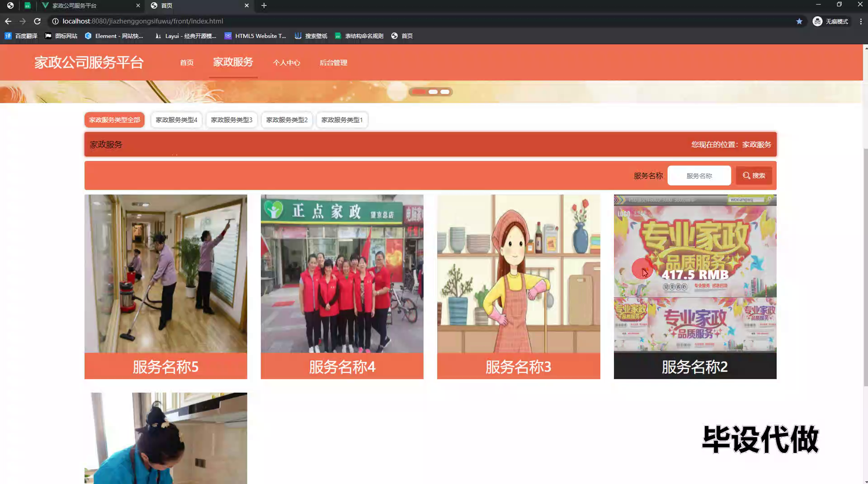Screen dimensions: 868x484
Task: Open the 服务名称4 service image
Action: [x=342, y=274]
